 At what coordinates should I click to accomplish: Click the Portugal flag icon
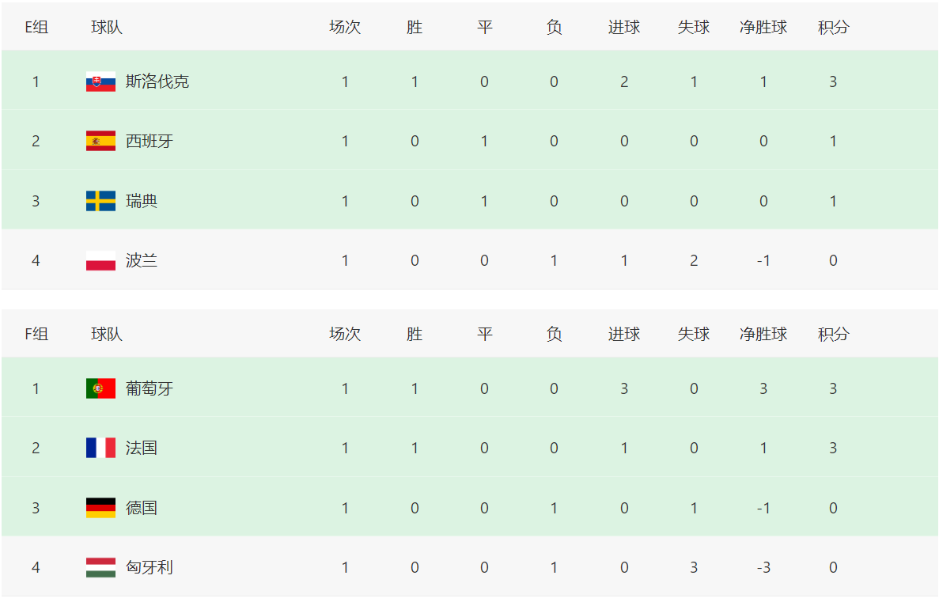(x=100, y=388)
